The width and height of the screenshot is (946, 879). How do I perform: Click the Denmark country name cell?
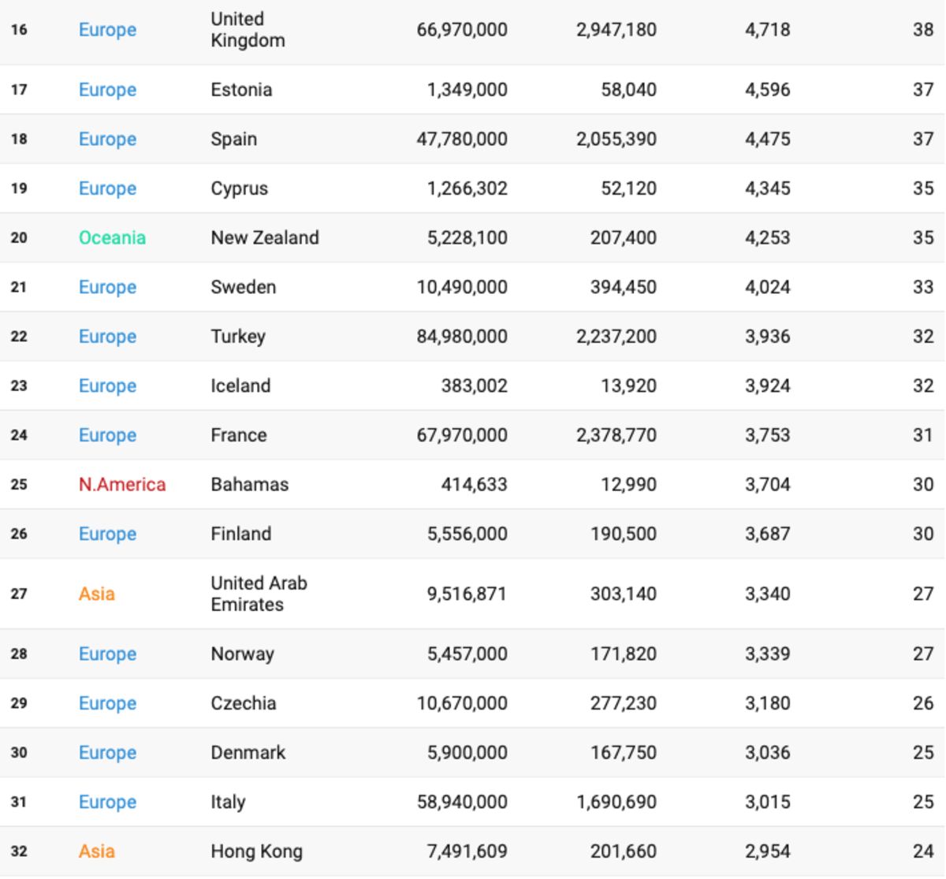point(248,753)
